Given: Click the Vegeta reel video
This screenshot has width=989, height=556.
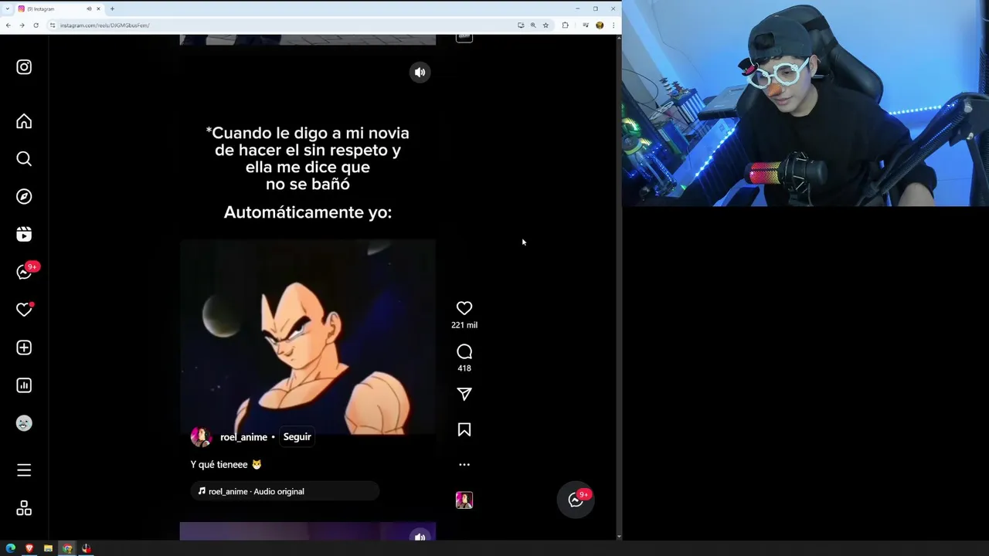Looking at the screenshot, I should tap(308, 337).
